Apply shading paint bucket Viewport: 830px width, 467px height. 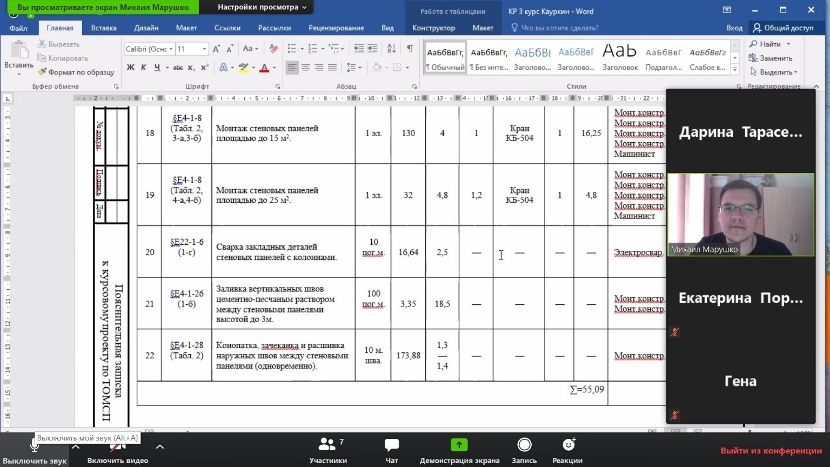(377, 68)
